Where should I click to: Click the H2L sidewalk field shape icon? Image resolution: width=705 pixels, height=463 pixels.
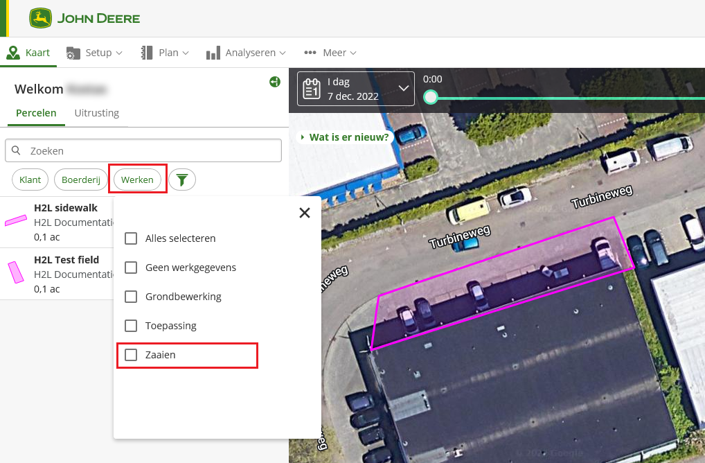[15, 221]
